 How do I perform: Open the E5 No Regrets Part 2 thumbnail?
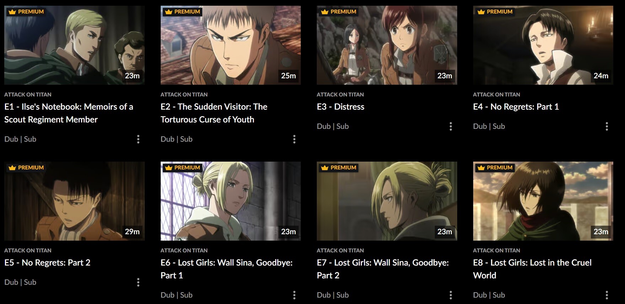coord(74,201)
